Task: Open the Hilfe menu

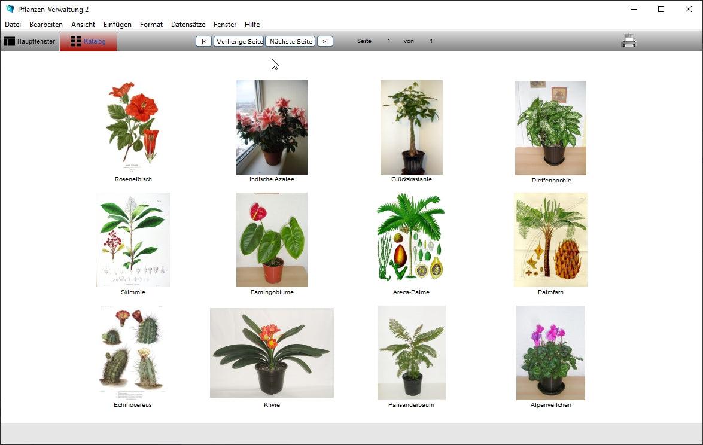Action: (252, 25)
